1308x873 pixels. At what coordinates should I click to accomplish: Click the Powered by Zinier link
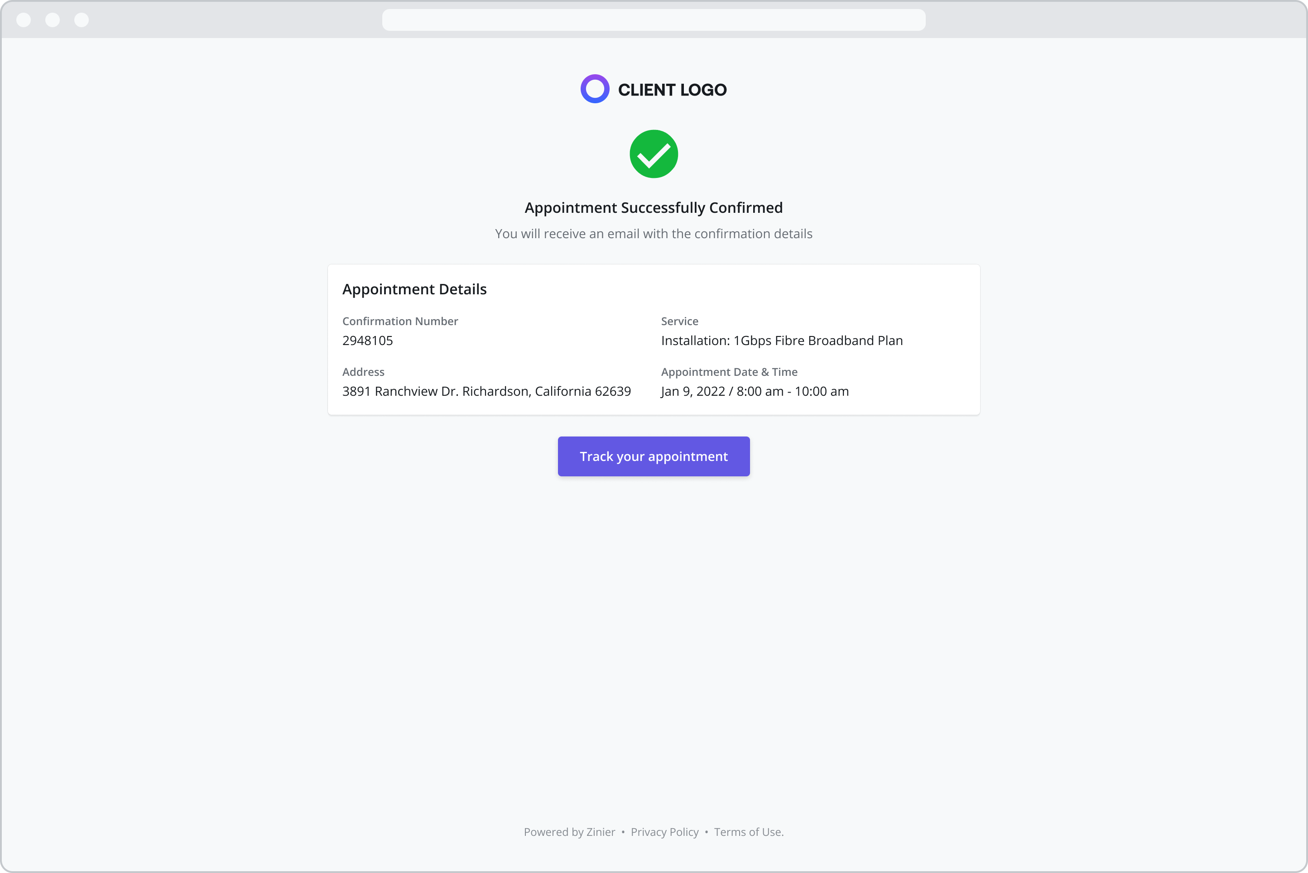click(x=570, y=832)
